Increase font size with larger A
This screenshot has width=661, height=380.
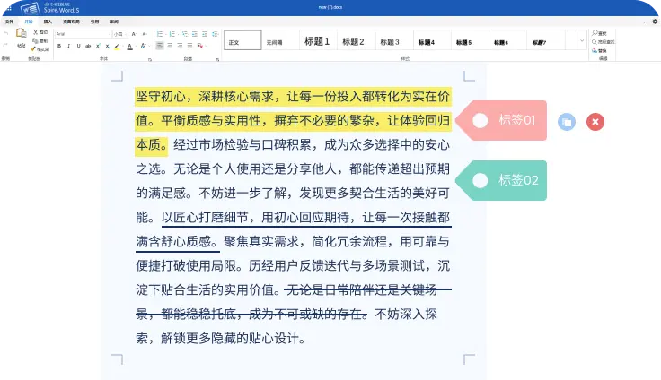coord(134,34)
